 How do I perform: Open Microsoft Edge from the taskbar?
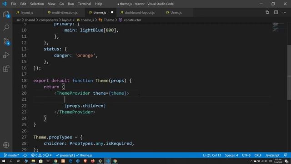click(70, 161)
